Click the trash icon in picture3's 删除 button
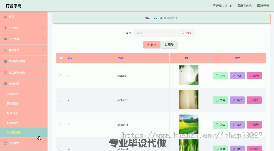 pyautogui.click(x=251, y=125)
